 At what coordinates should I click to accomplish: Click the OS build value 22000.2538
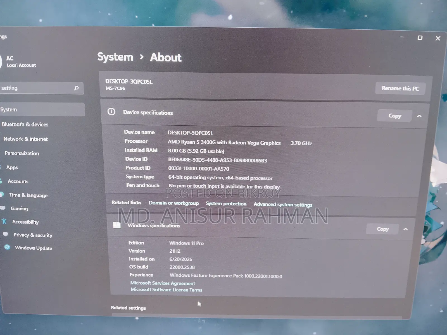[182, 267]
